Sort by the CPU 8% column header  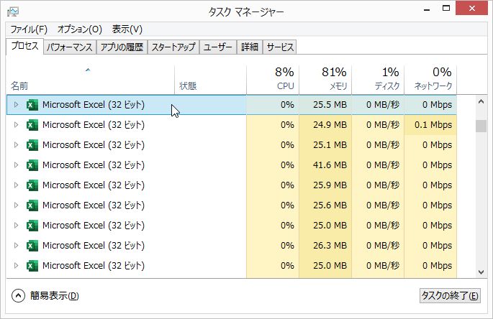[x=273, y=80]
